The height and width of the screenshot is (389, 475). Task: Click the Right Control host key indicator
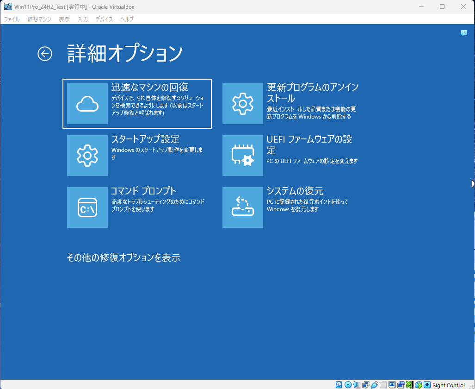[x=448, y=385]
